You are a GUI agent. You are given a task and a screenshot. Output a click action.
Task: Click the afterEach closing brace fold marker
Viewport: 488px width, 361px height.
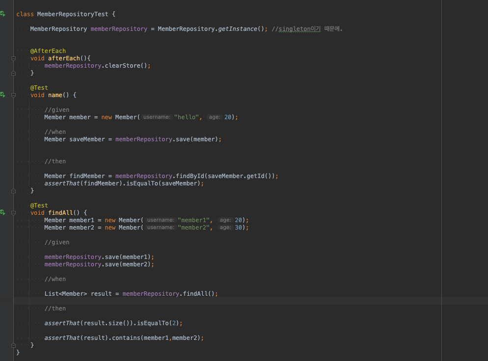coord(13,73)
